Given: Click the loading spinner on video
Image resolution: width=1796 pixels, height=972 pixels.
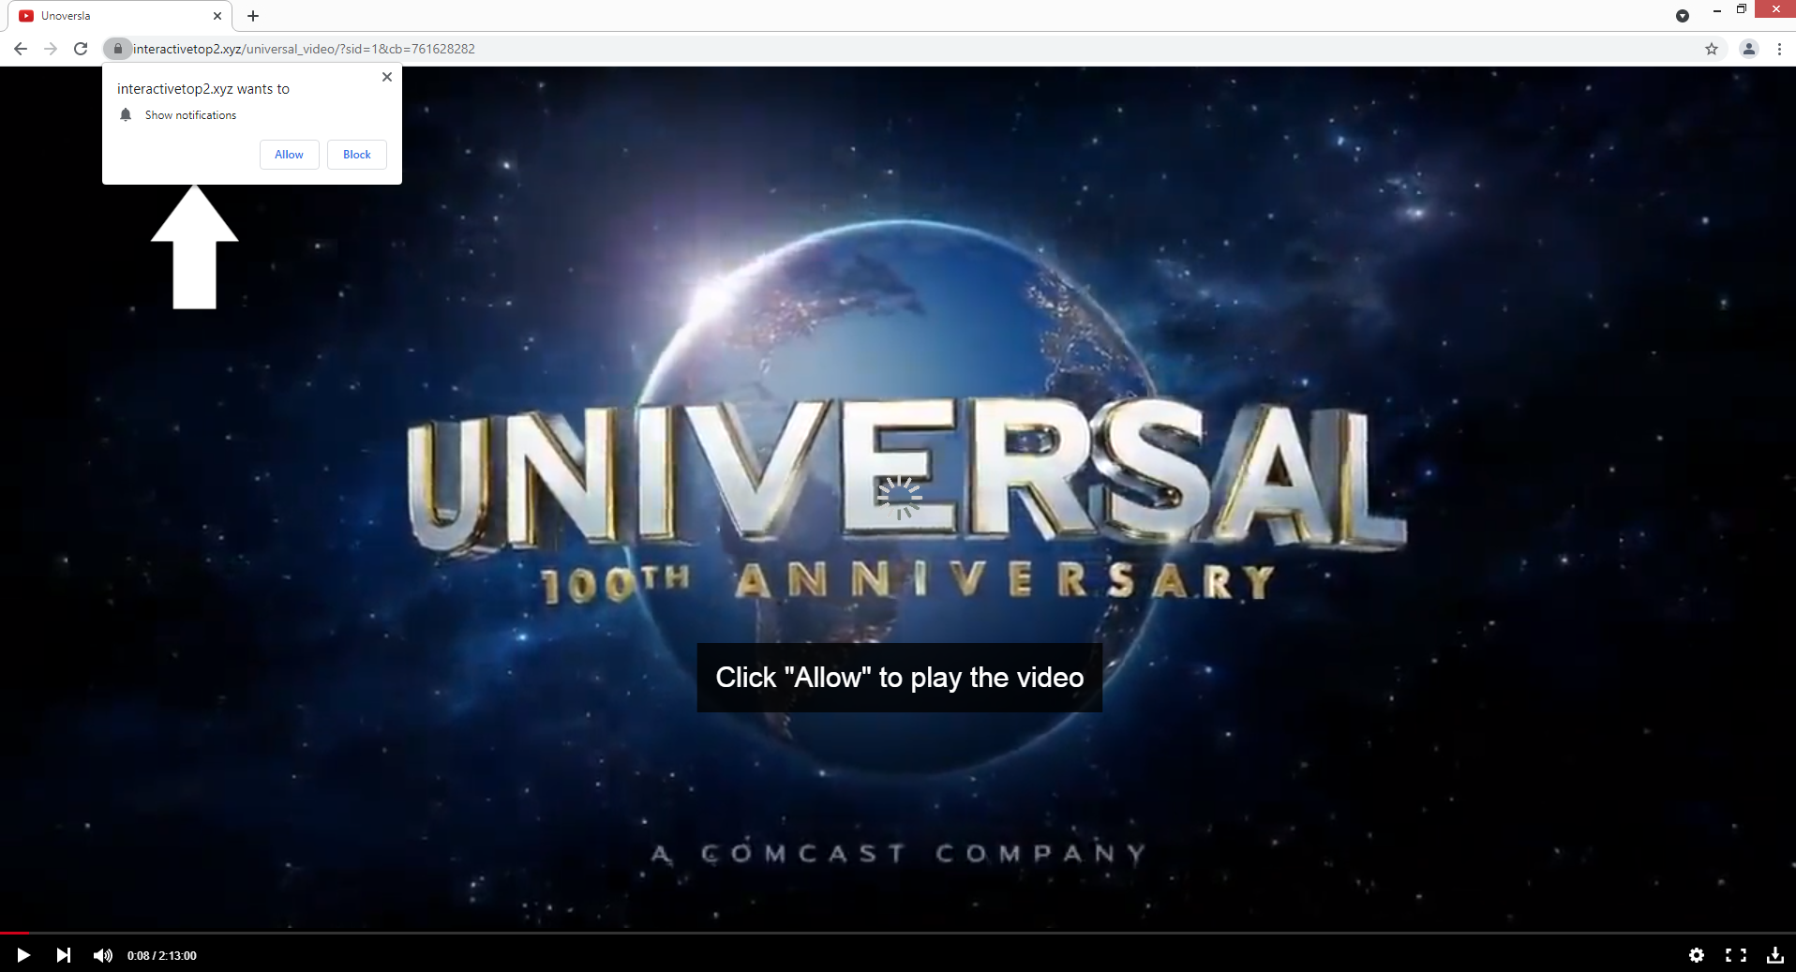Looking at the screenshot, I should click(900, 498).
